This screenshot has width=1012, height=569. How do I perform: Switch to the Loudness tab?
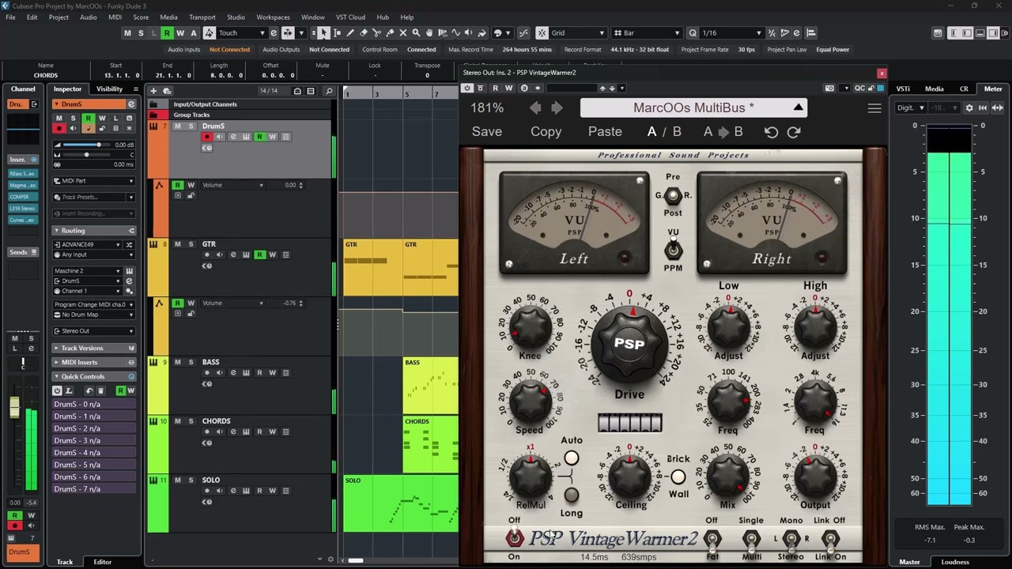pyautogui.click(x=955, y=562)
